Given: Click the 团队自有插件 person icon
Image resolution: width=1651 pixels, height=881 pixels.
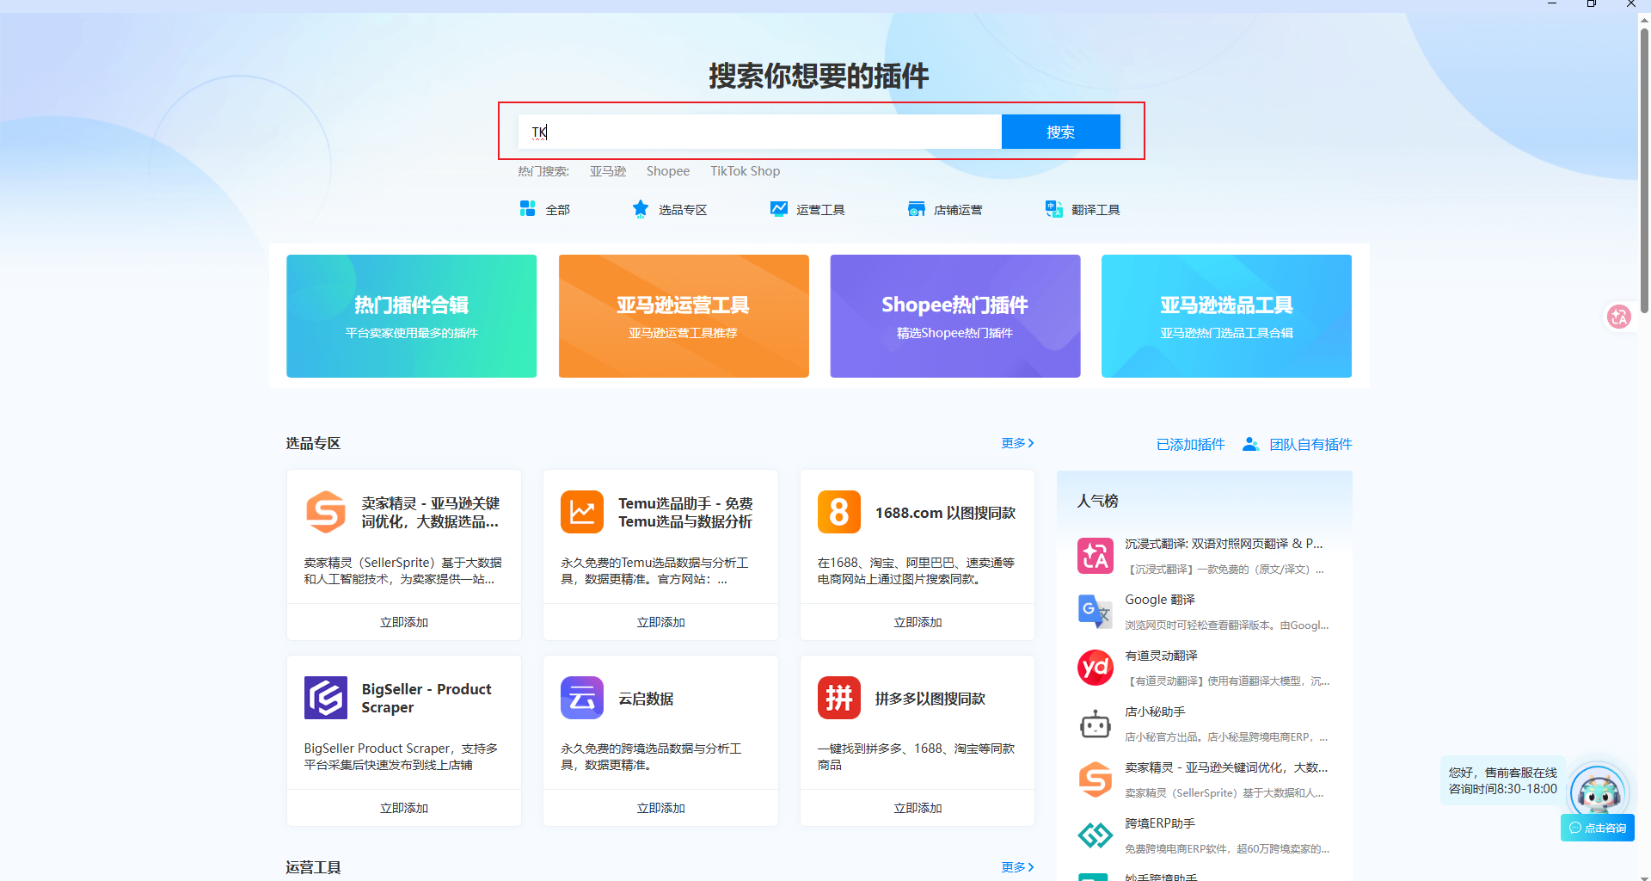Looking at the screenshot, I should (x=1251, y=444).
